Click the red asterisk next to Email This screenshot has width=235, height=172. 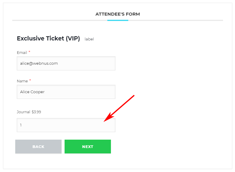coord(29,52)
